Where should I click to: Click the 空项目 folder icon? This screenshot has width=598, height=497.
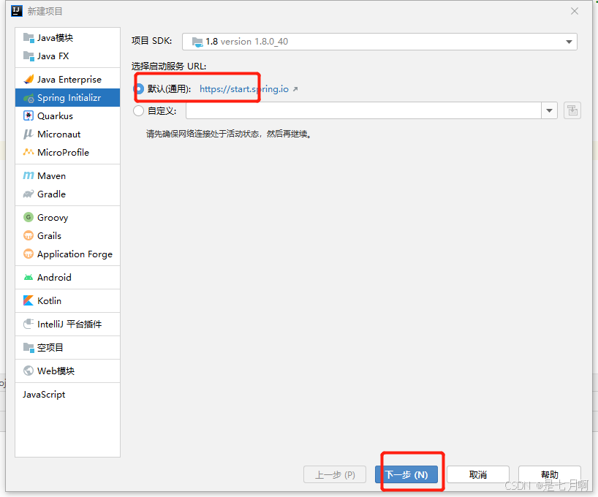tap(29, 347)
